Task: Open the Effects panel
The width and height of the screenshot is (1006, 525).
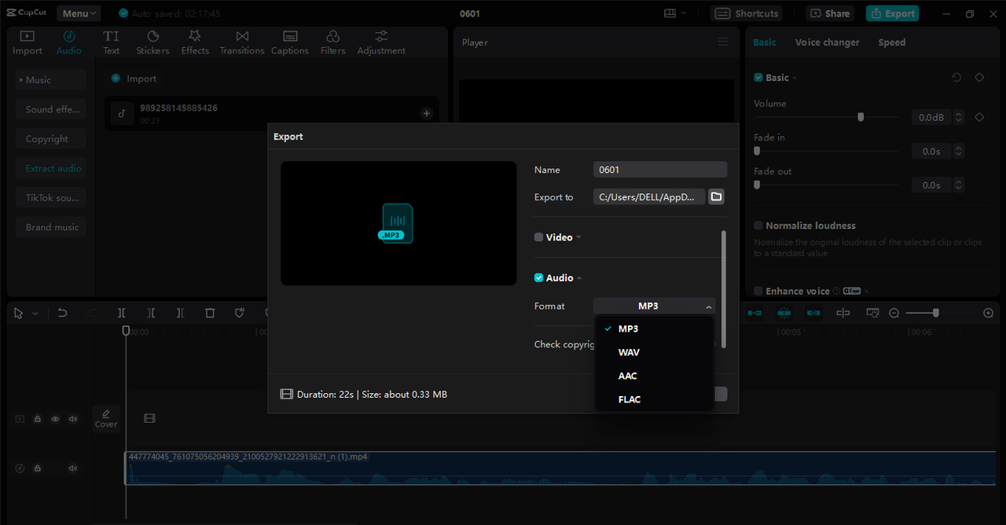Action: pos(195,42)
